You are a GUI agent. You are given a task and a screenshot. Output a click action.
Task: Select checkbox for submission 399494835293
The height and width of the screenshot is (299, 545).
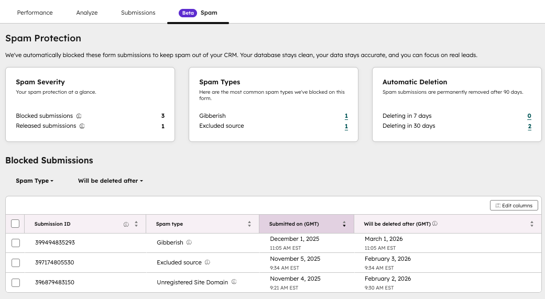(x=15, y=243)
